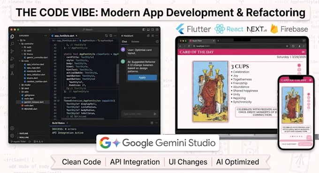319x173 pixels.
Task: Open the Search icon in the activity bar
Action: pyautogui.click(x=12, y=44)
